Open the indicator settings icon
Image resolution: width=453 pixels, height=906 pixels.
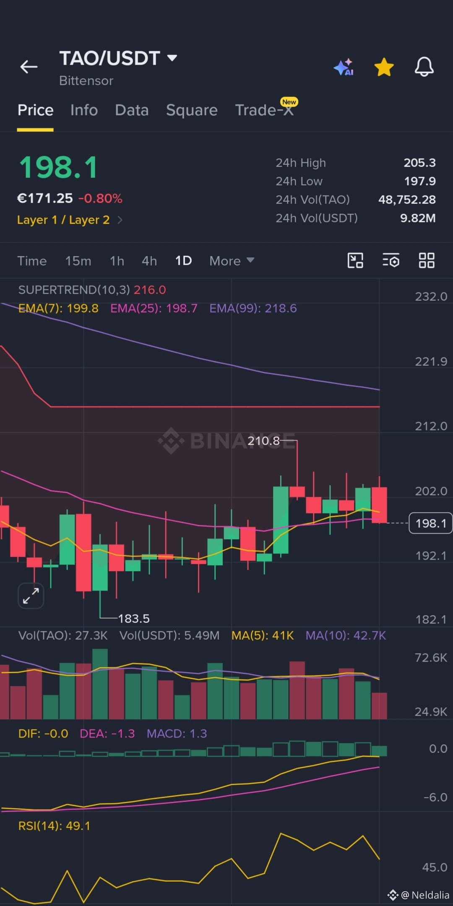391,260
